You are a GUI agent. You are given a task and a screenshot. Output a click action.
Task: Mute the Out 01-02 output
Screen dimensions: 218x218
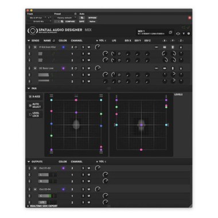pyautogui.click(x=89, y=168)
